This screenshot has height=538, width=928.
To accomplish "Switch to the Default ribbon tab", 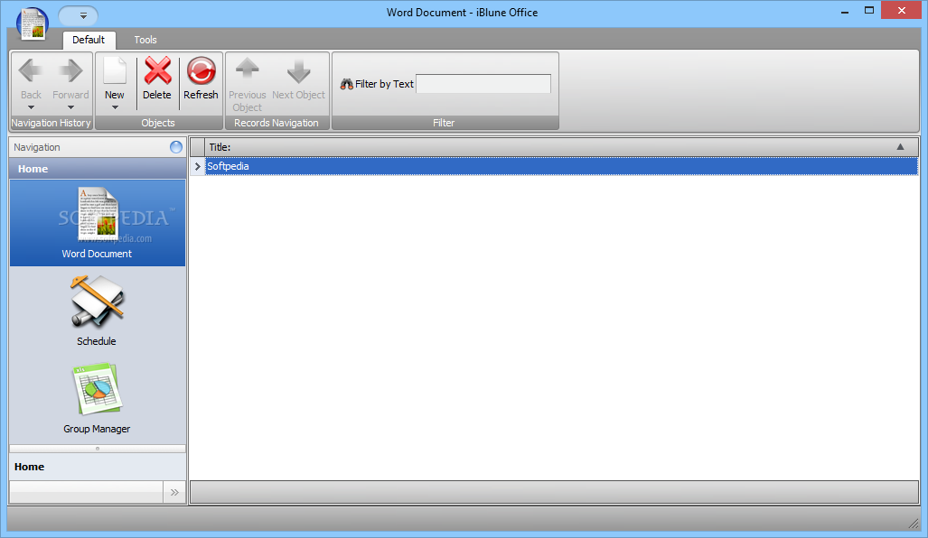I will click(89, 40).
